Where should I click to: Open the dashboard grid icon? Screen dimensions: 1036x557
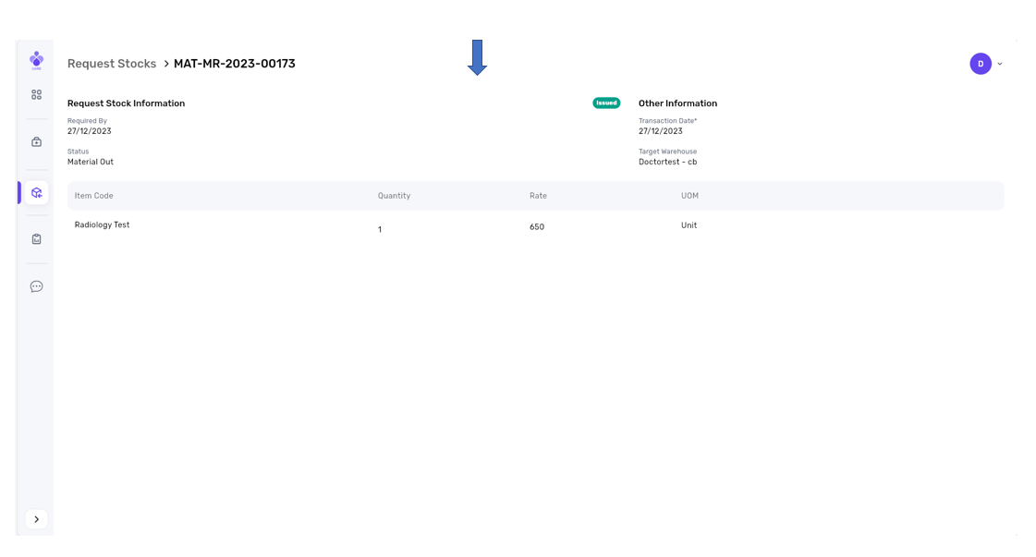36,95
